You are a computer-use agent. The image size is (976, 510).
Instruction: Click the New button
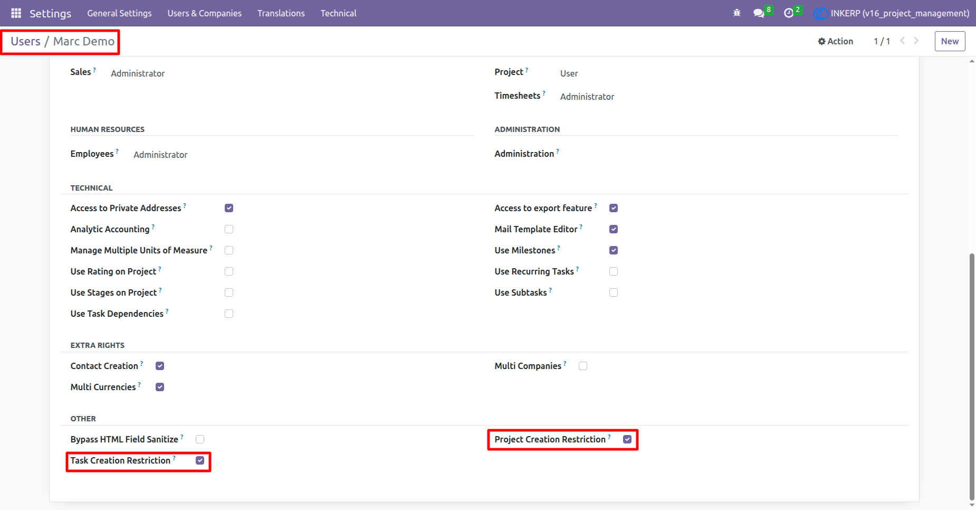coord(950,41)
